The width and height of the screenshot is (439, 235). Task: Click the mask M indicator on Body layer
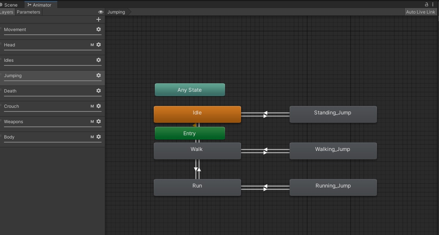pyautogui.click(x=92, y=137)
